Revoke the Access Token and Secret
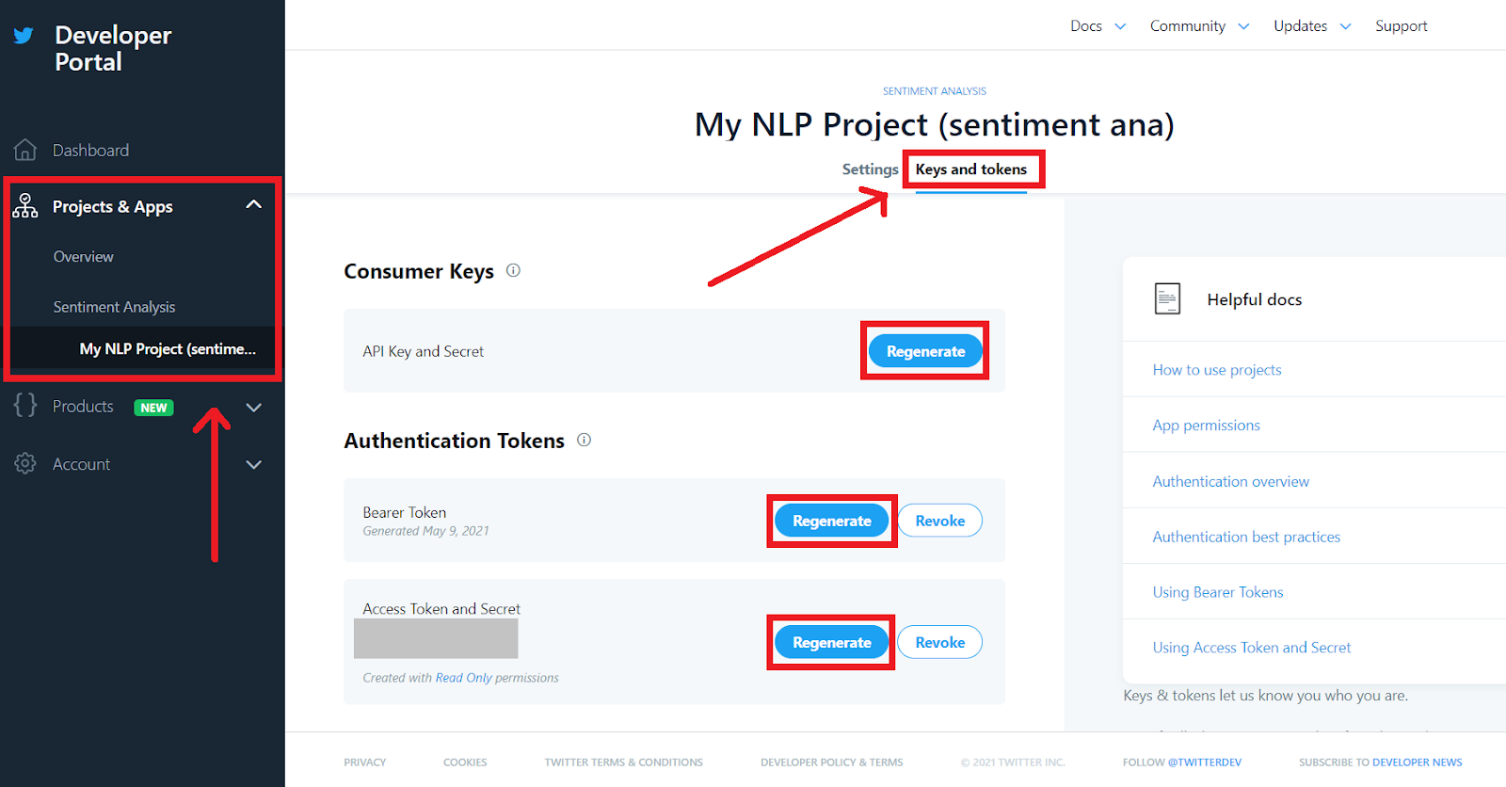 point(940,642)
